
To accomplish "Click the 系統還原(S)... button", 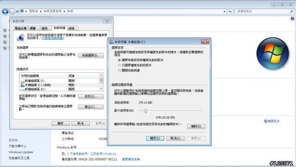I will point(91,55).
